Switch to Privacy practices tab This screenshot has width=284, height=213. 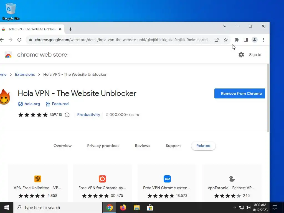pos(103,146)
